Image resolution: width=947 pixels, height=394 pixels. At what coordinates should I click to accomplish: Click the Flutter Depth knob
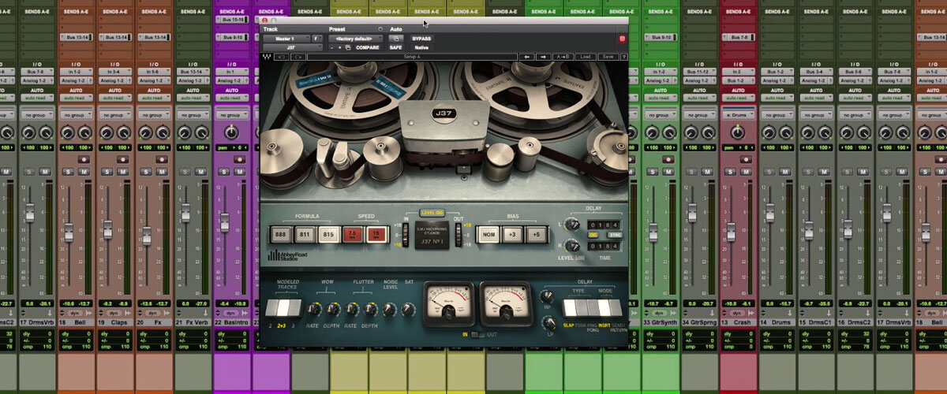[x=370, y=310]
